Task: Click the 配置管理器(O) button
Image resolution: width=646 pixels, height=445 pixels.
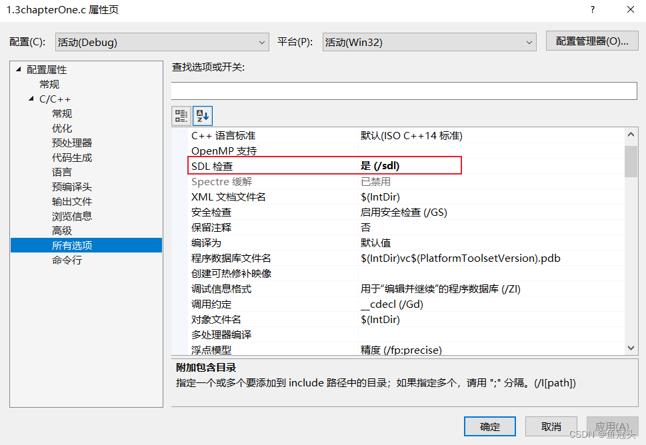Action: tap(591, 41)
